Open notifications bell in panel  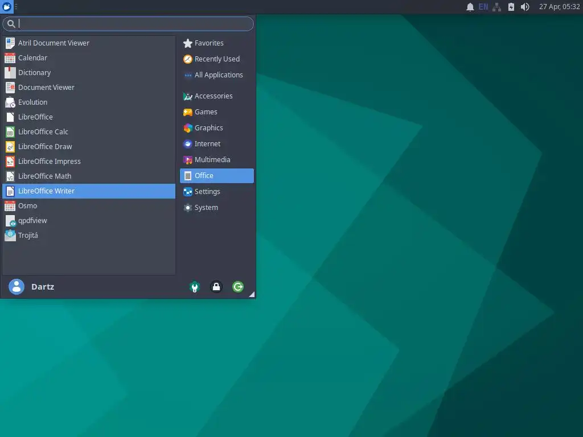click(x=470, y=7)
